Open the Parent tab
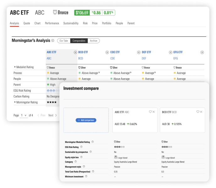The height and width of the screenshot is (188, 216). 131,23
